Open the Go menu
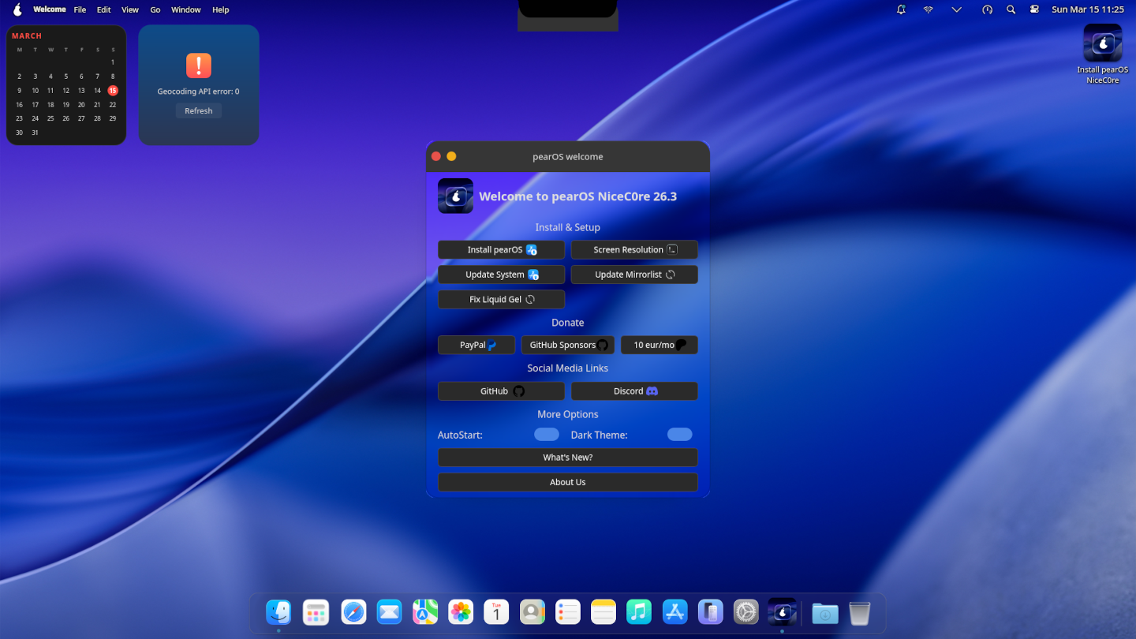Image resolution: width=1136 pixels, height=639 pixels. pyautogui.click(x=155, y=9)
